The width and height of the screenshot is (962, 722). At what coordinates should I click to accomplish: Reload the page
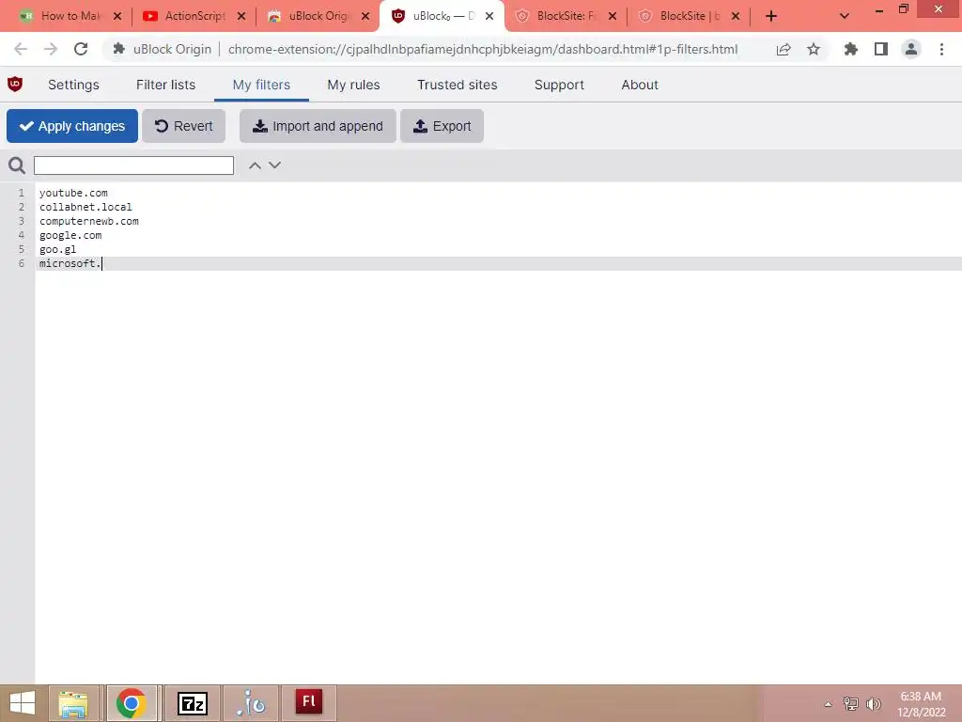tap(81, 49)
